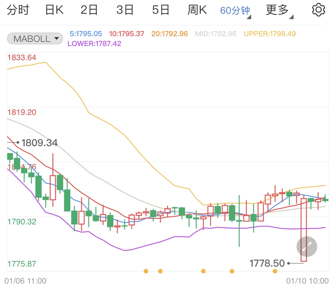The height and width of the screenshot is (288, 336).
Task: Switch to the 日K candlestick tab
Action: [54, 9]
